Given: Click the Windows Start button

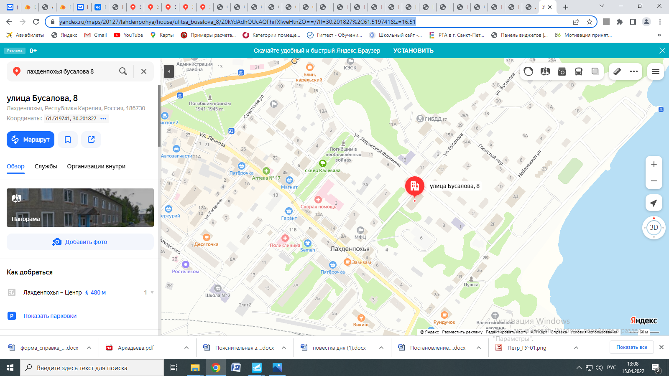Looking at the screenshot, I should 10,368.
